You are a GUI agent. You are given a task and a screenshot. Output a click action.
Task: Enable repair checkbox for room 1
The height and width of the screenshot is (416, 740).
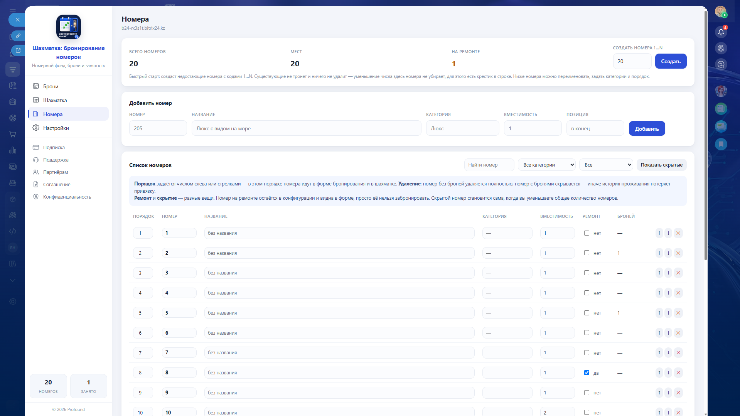click(x=587, y=233)
